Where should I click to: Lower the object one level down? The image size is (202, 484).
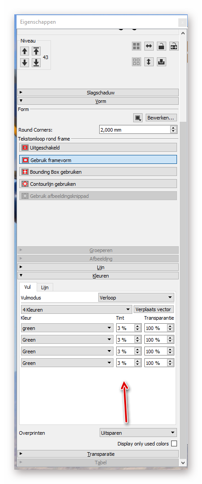coord(25,63)
